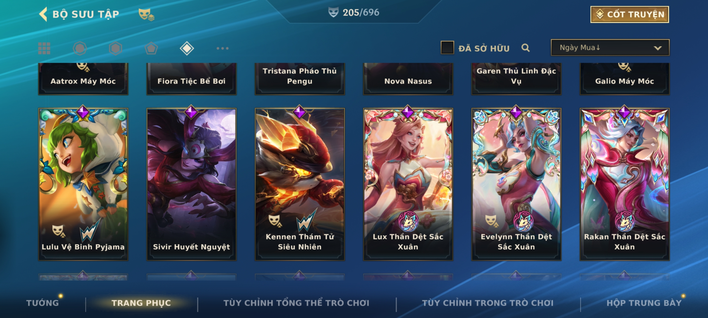
Task: Open the Ngày Mua sort dropdown
Action: [610, 47]
